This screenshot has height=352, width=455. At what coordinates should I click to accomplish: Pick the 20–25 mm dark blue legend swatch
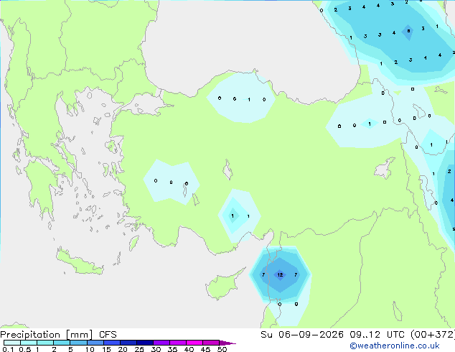128,343
